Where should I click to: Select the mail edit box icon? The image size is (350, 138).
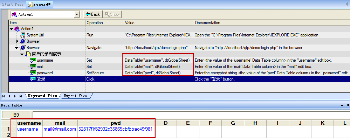pyautogui.click(x=33, y=66)
